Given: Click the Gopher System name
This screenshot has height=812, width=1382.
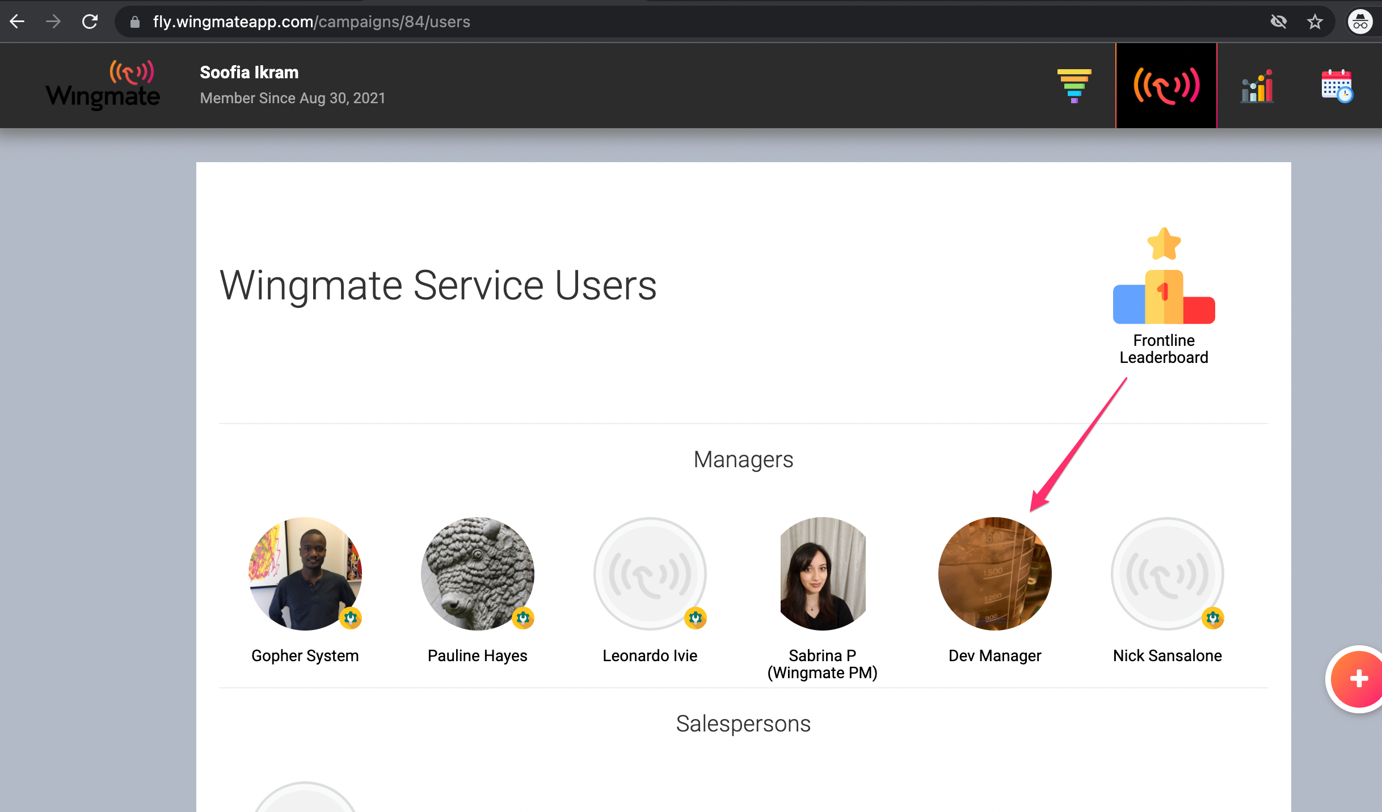Looking at the screenshot, I should tap(305, 655).
